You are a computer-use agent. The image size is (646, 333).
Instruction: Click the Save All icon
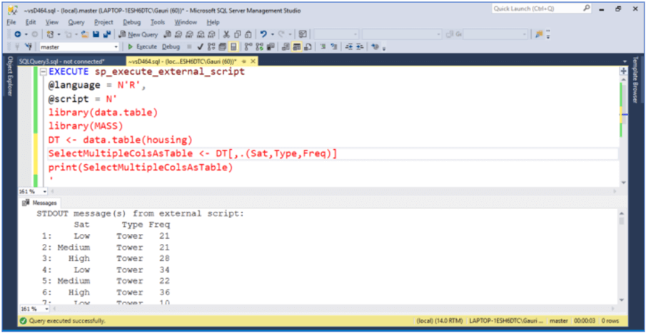(107, 34)
